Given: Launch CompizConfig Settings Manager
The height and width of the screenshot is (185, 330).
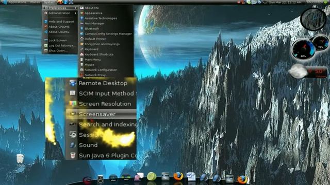Looking at the screenshot, I should [106, 33].
